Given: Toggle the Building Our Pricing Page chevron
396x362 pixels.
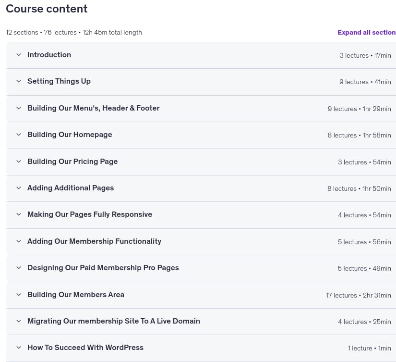Looking at the screenshot, I should [x=19, y=162].
